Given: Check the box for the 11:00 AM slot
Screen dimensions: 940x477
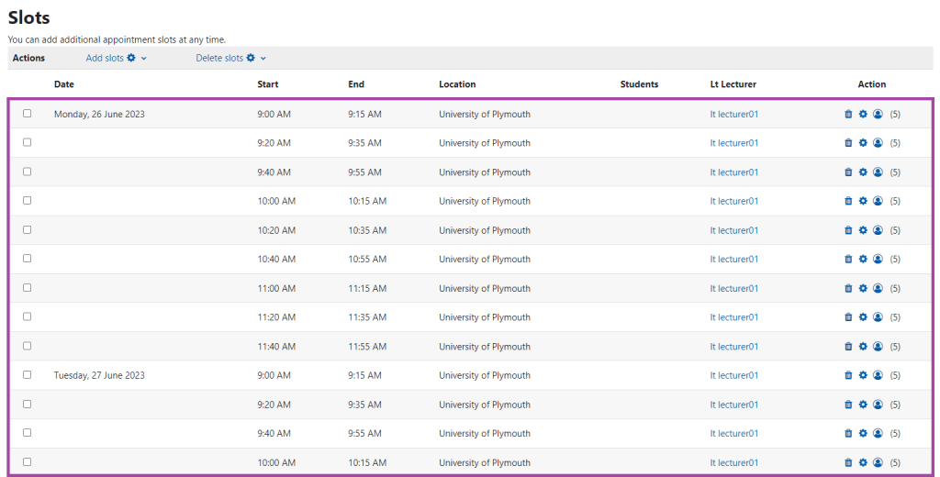Looking at the screenshot, I should pos(27,288).
